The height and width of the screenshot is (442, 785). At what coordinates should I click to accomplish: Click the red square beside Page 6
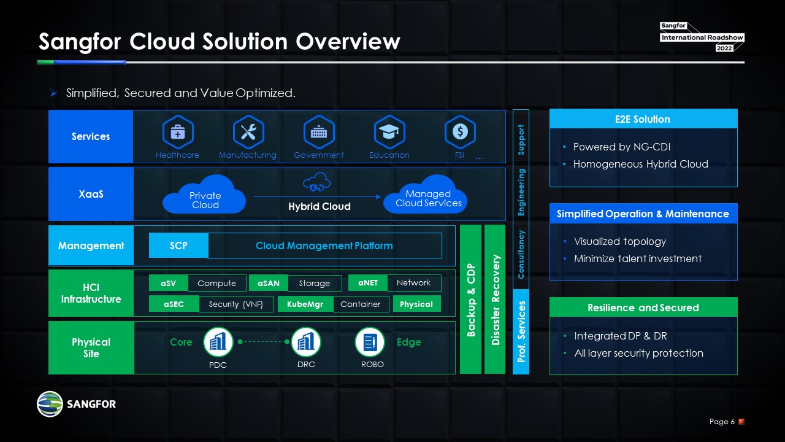[741, 422]
